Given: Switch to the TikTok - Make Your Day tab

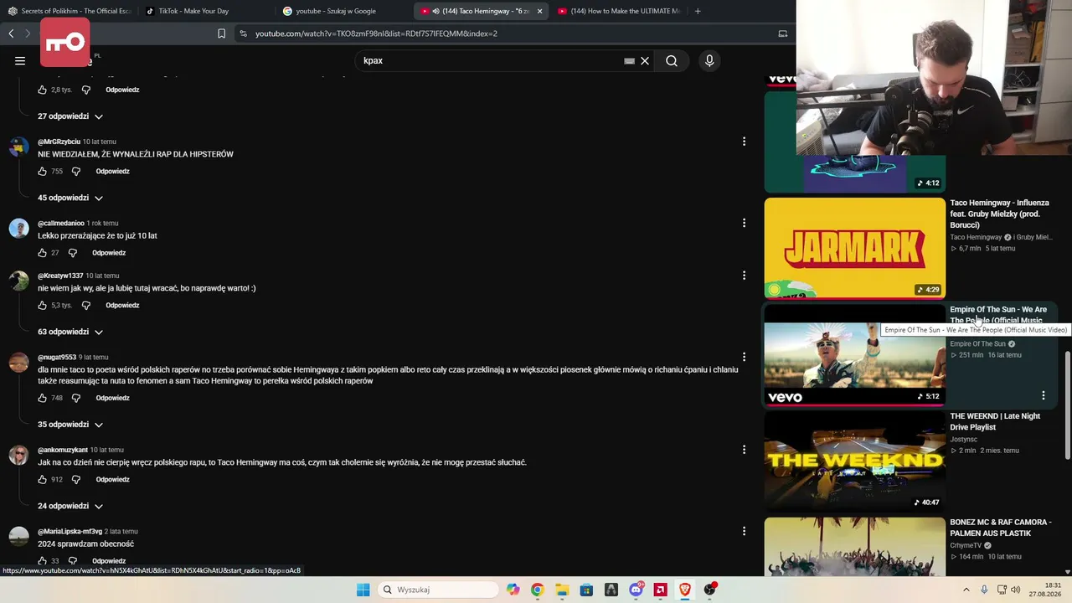Looking at the screenshot, I should (x=206, y=11).
